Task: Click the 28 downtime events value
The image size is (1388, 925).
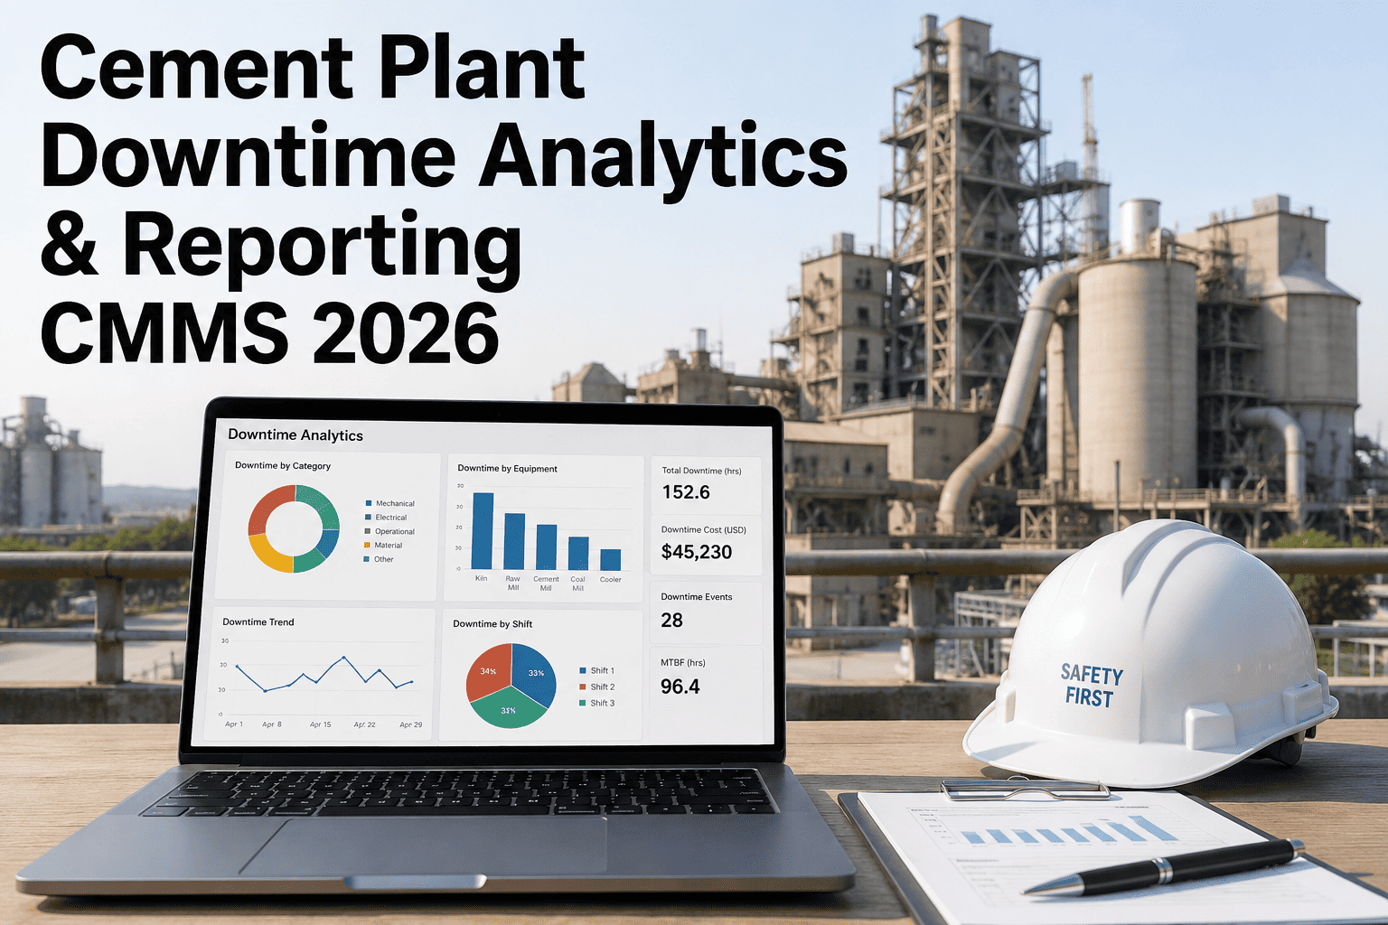Action: 671,621
